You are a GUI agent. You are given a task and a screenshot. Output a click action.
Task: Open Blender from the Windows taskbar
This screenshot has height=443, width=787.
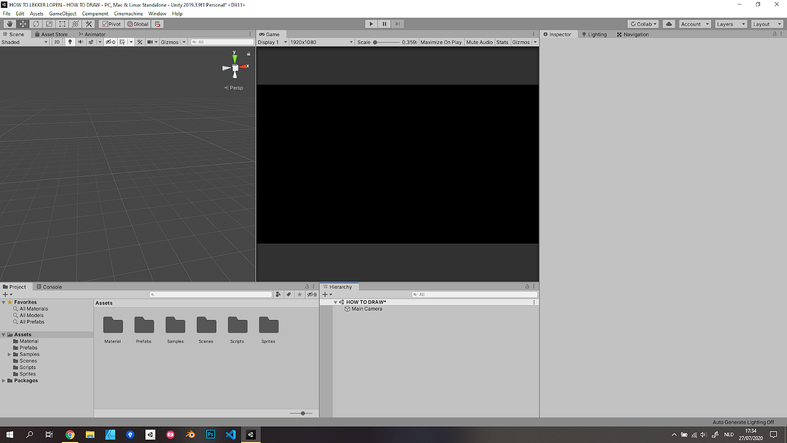(x=191, y=435)
